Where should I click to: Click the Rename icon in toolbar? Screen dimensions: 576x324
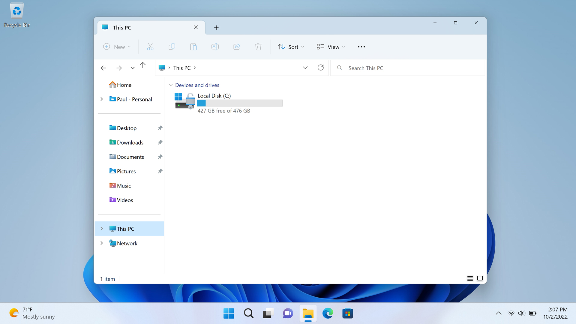click(215, 47)
